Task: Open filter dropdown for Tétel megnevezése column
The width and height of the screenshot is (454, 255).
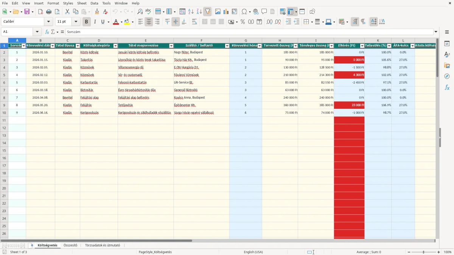Action: pyautogui.click(x=171, y=46)
